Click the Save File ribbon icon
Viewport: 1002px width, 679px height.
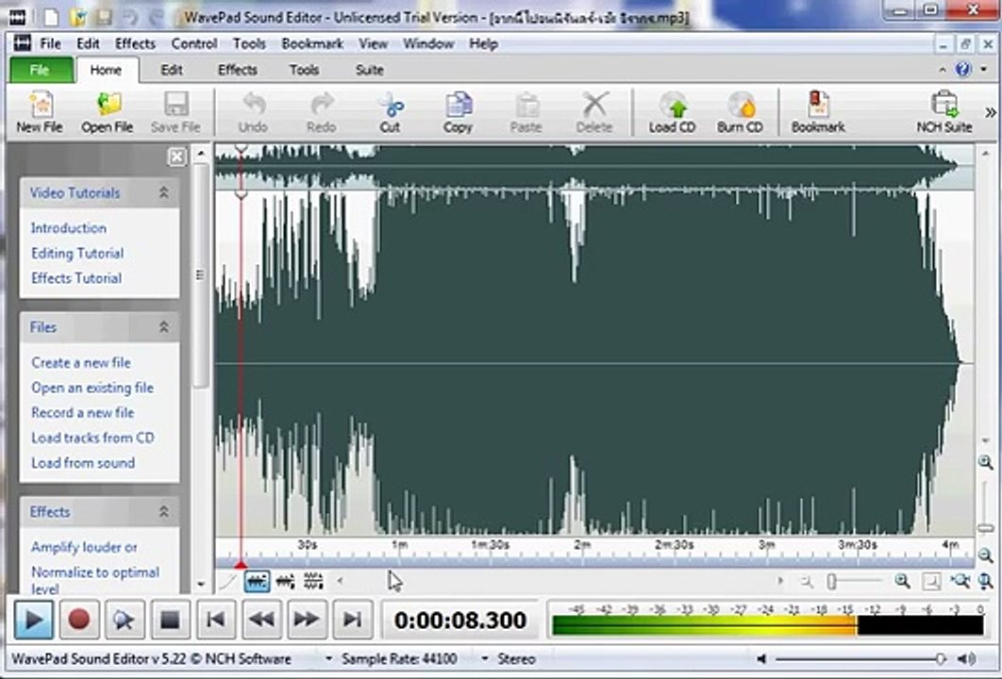coord(175,112)
